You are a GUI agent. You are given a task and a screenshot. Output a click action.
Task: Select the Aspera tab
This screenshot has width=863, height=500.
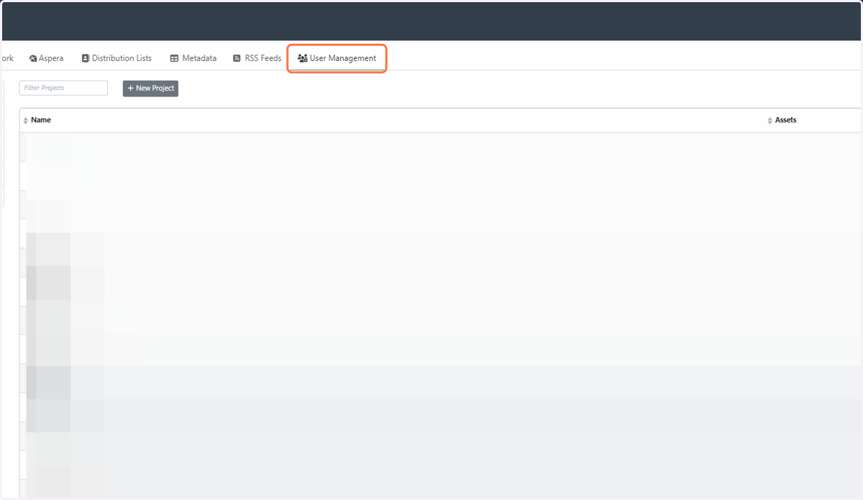coord(46,58)
